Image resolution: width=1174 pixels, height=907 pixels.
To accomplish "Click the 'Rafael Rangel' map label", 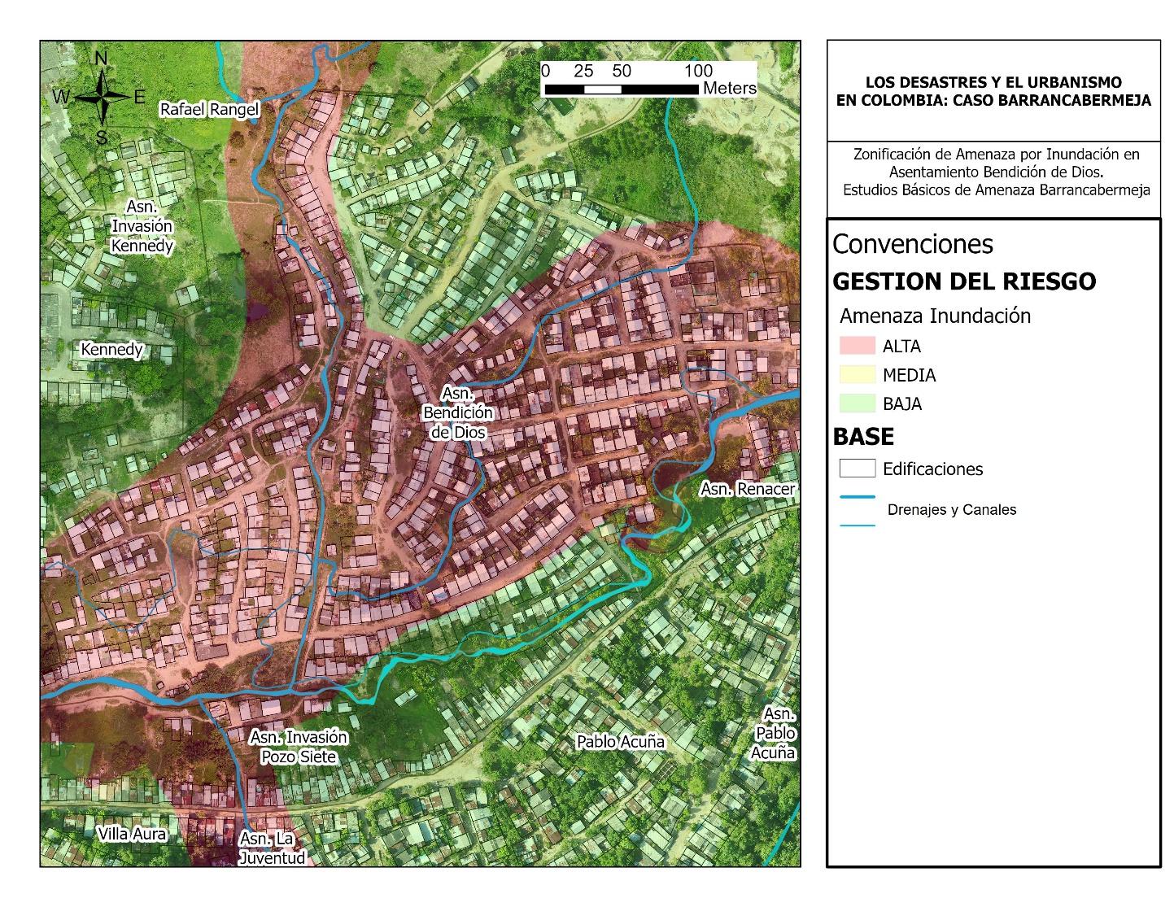I will coord(209,109).
